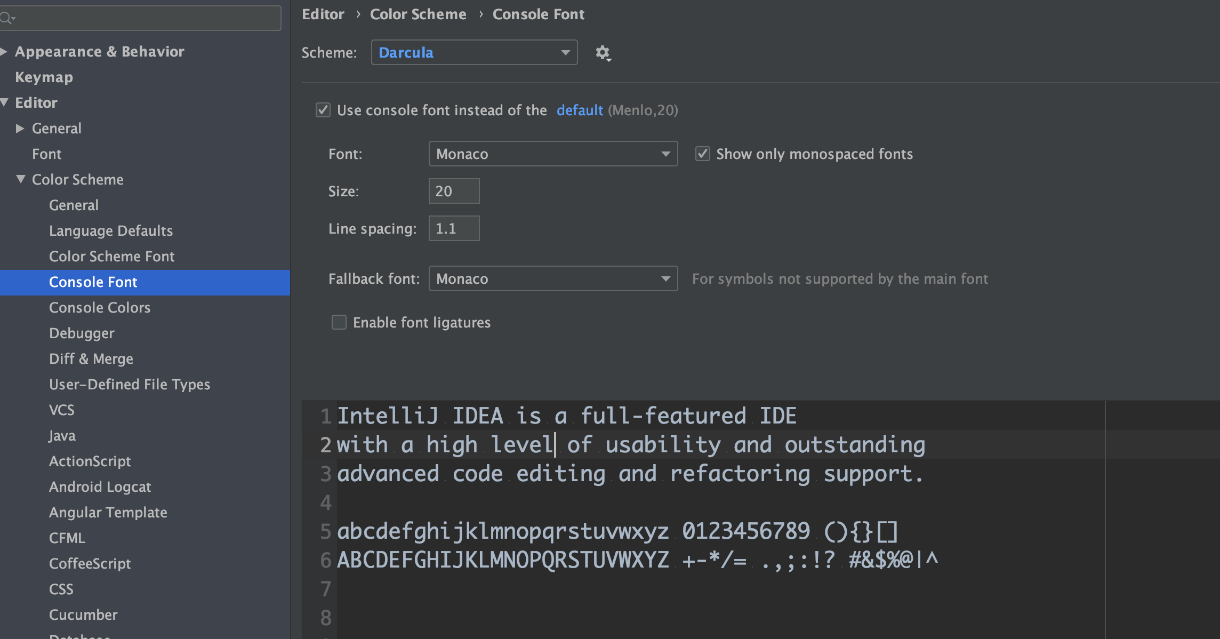Navigate to the Color Scheme breadcrumb

(418, 14)
